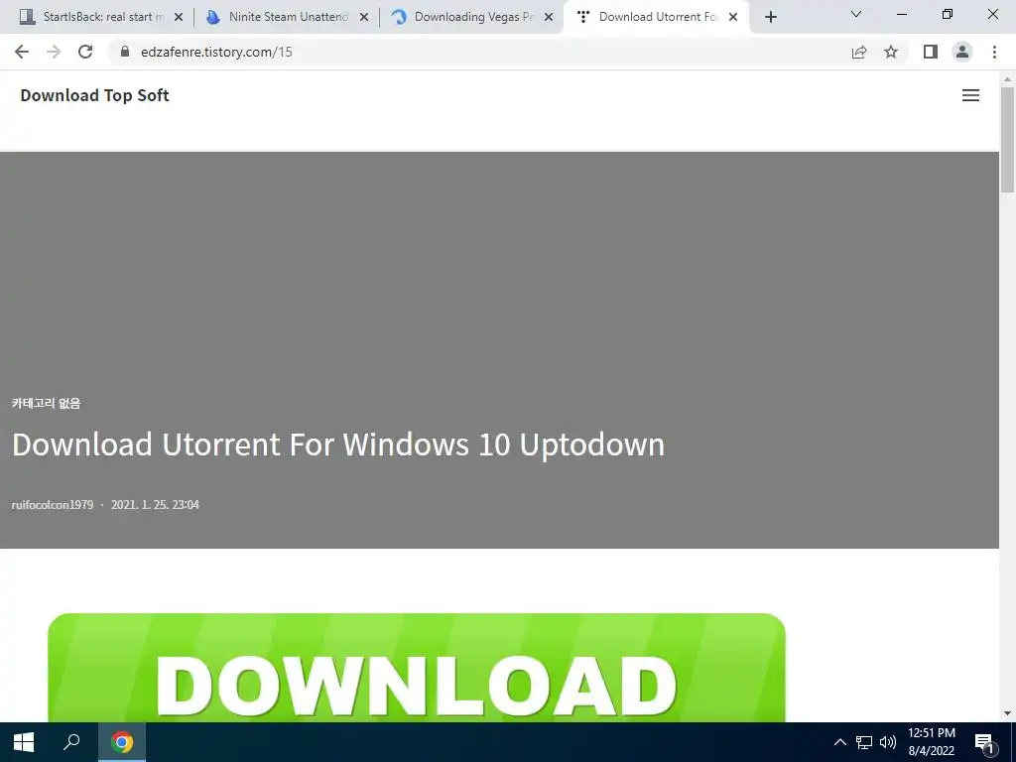This screenshot has height=762, width=1016.
Task: Open the Chrome profile avatar
Action: 962,52
